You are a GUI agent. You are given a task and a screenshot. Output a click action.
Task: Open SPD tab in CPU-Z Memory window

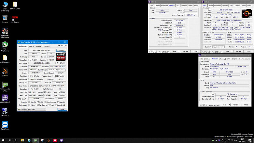coord(178,6)
